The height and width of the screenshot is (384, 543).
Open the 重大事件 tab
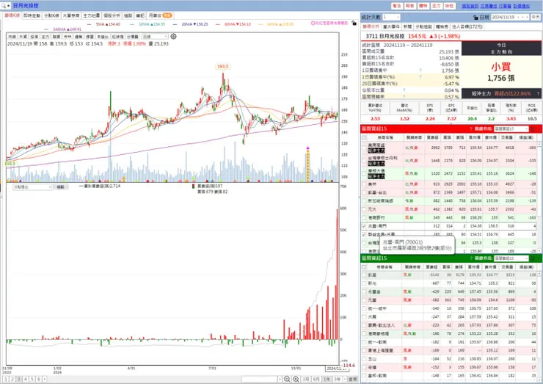[x=391, y=26]
